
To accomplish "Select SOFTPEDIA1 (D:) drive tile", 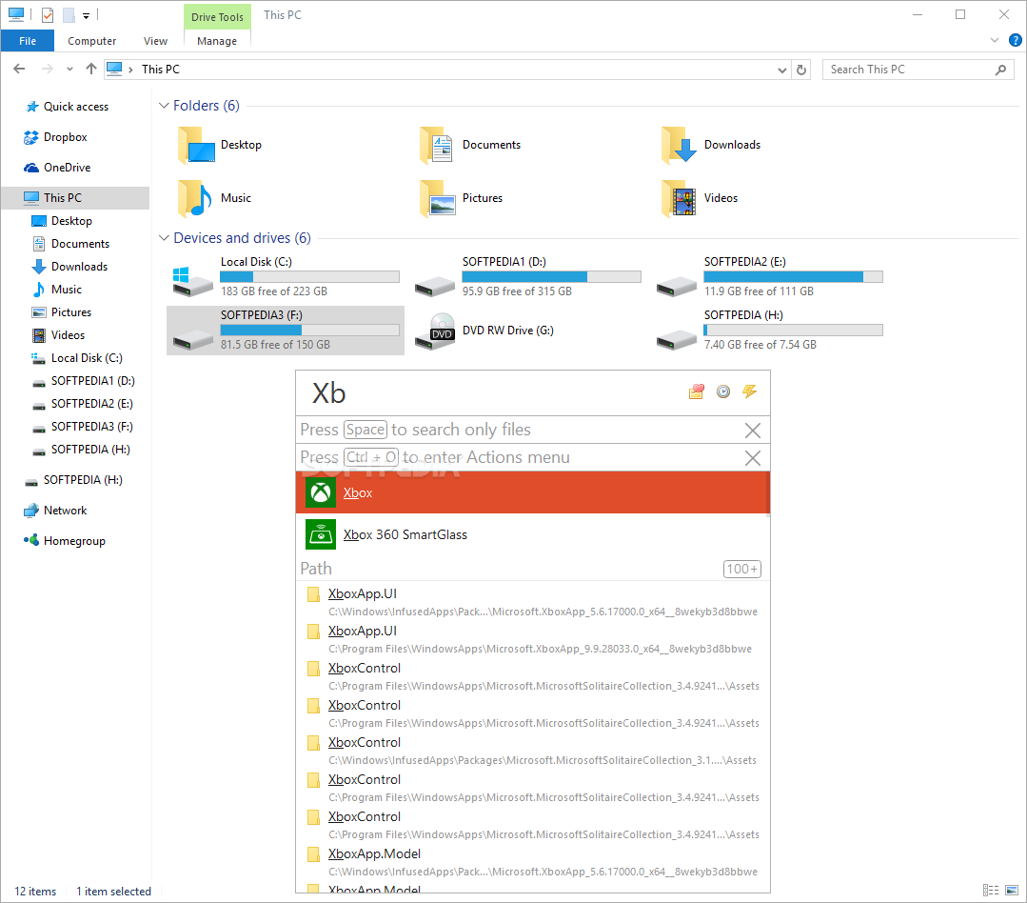I will click(x=528, y=276).
